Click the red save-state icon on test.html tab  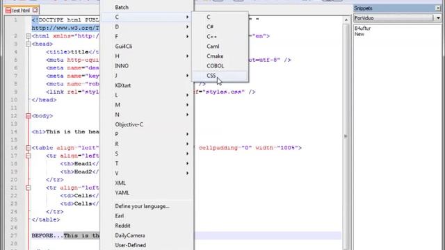[8, 10]
